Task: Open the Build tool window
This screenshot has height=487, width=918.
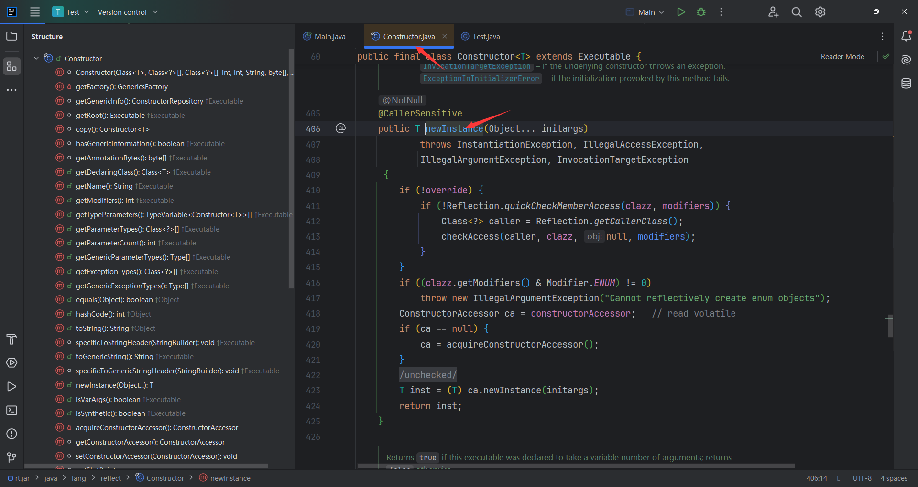Action: click(x=11, y=339)
